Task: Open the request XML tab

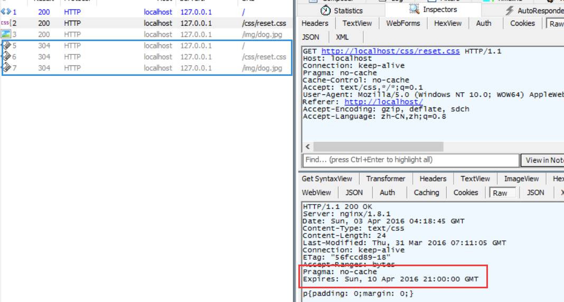Action: click(x=342, y=37)
